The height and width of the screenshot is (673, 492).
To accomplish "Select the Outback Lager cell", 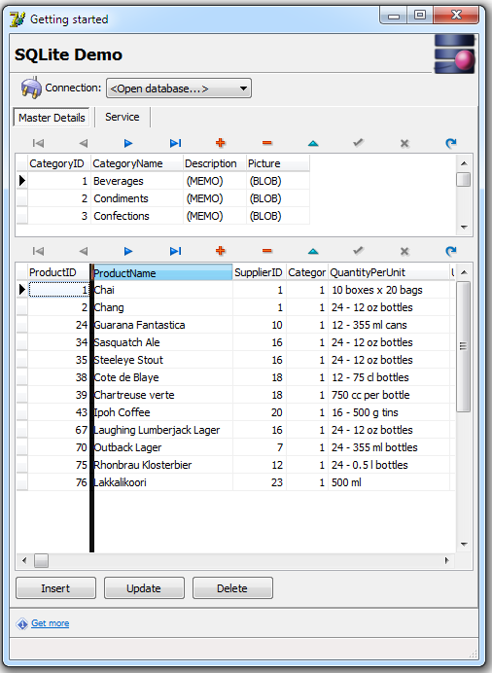I will (162, 447).
